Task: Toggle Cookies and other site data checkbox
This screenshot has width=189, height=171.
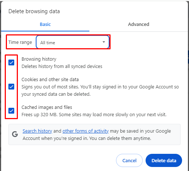Action: point(11,87)
